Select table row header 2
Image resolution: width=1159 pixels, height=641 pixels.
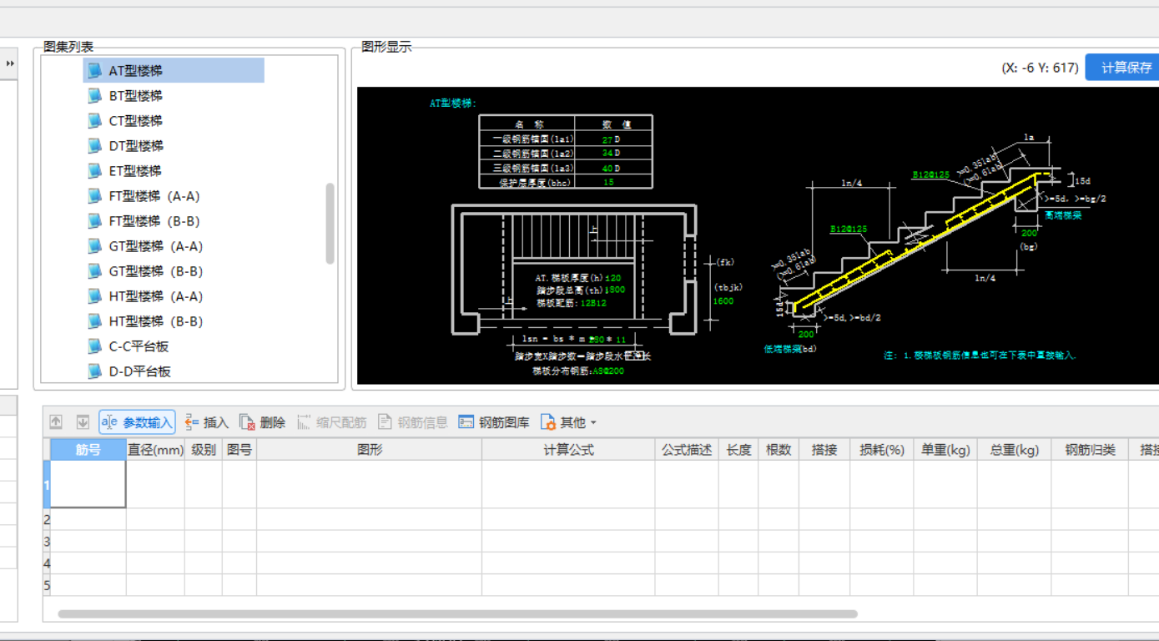pos(47,519)
